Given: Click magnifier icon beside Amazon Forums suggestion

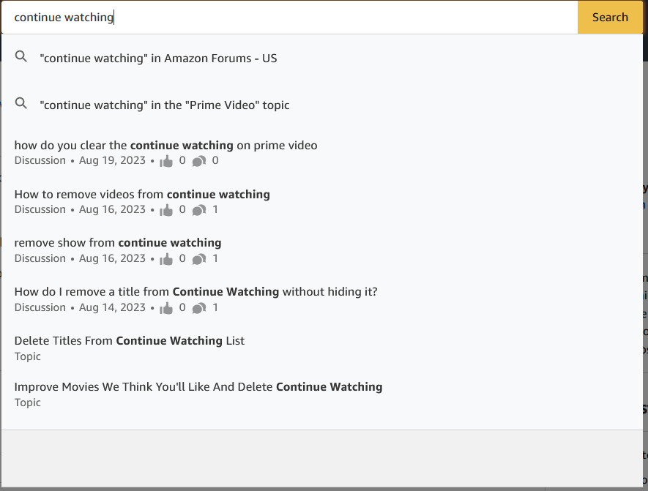Looking at the screenshot, I should click(x=21, y=57).
